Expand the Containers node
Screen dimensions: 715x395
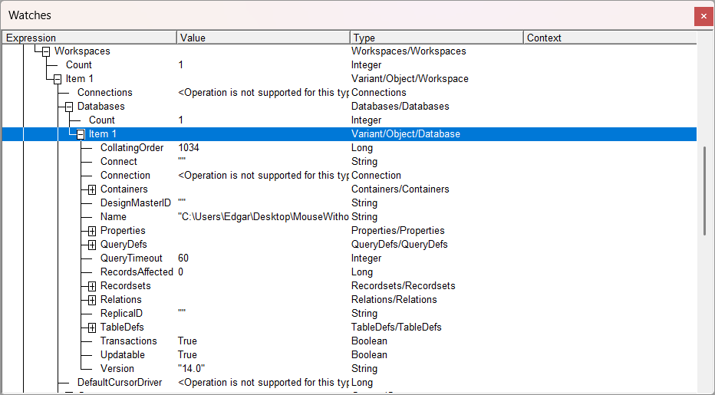91,189
